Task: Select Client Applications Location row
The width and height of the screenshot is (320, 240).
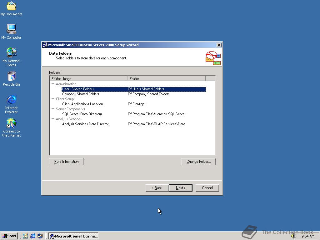Action: 134,104
